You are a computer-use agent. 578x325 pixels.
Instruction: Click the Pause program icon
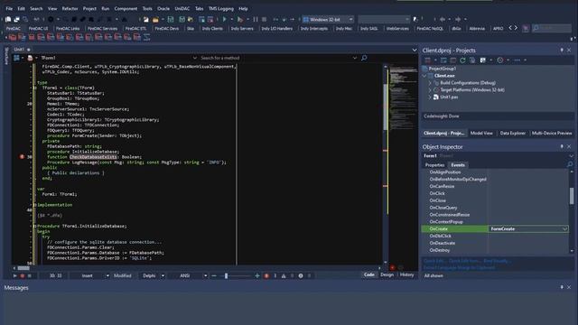(x=256, y=19)
